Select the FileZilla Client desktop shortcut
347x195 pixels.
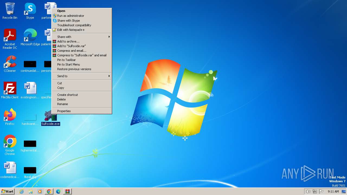click(10, 90)
